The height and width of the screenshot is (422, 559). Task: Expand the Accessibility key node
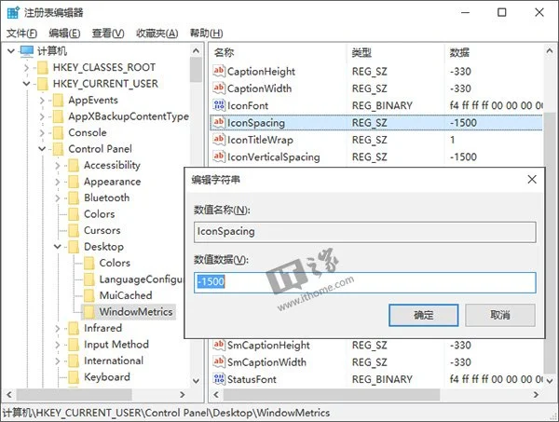pyautogui.click(x=57, y=166)
